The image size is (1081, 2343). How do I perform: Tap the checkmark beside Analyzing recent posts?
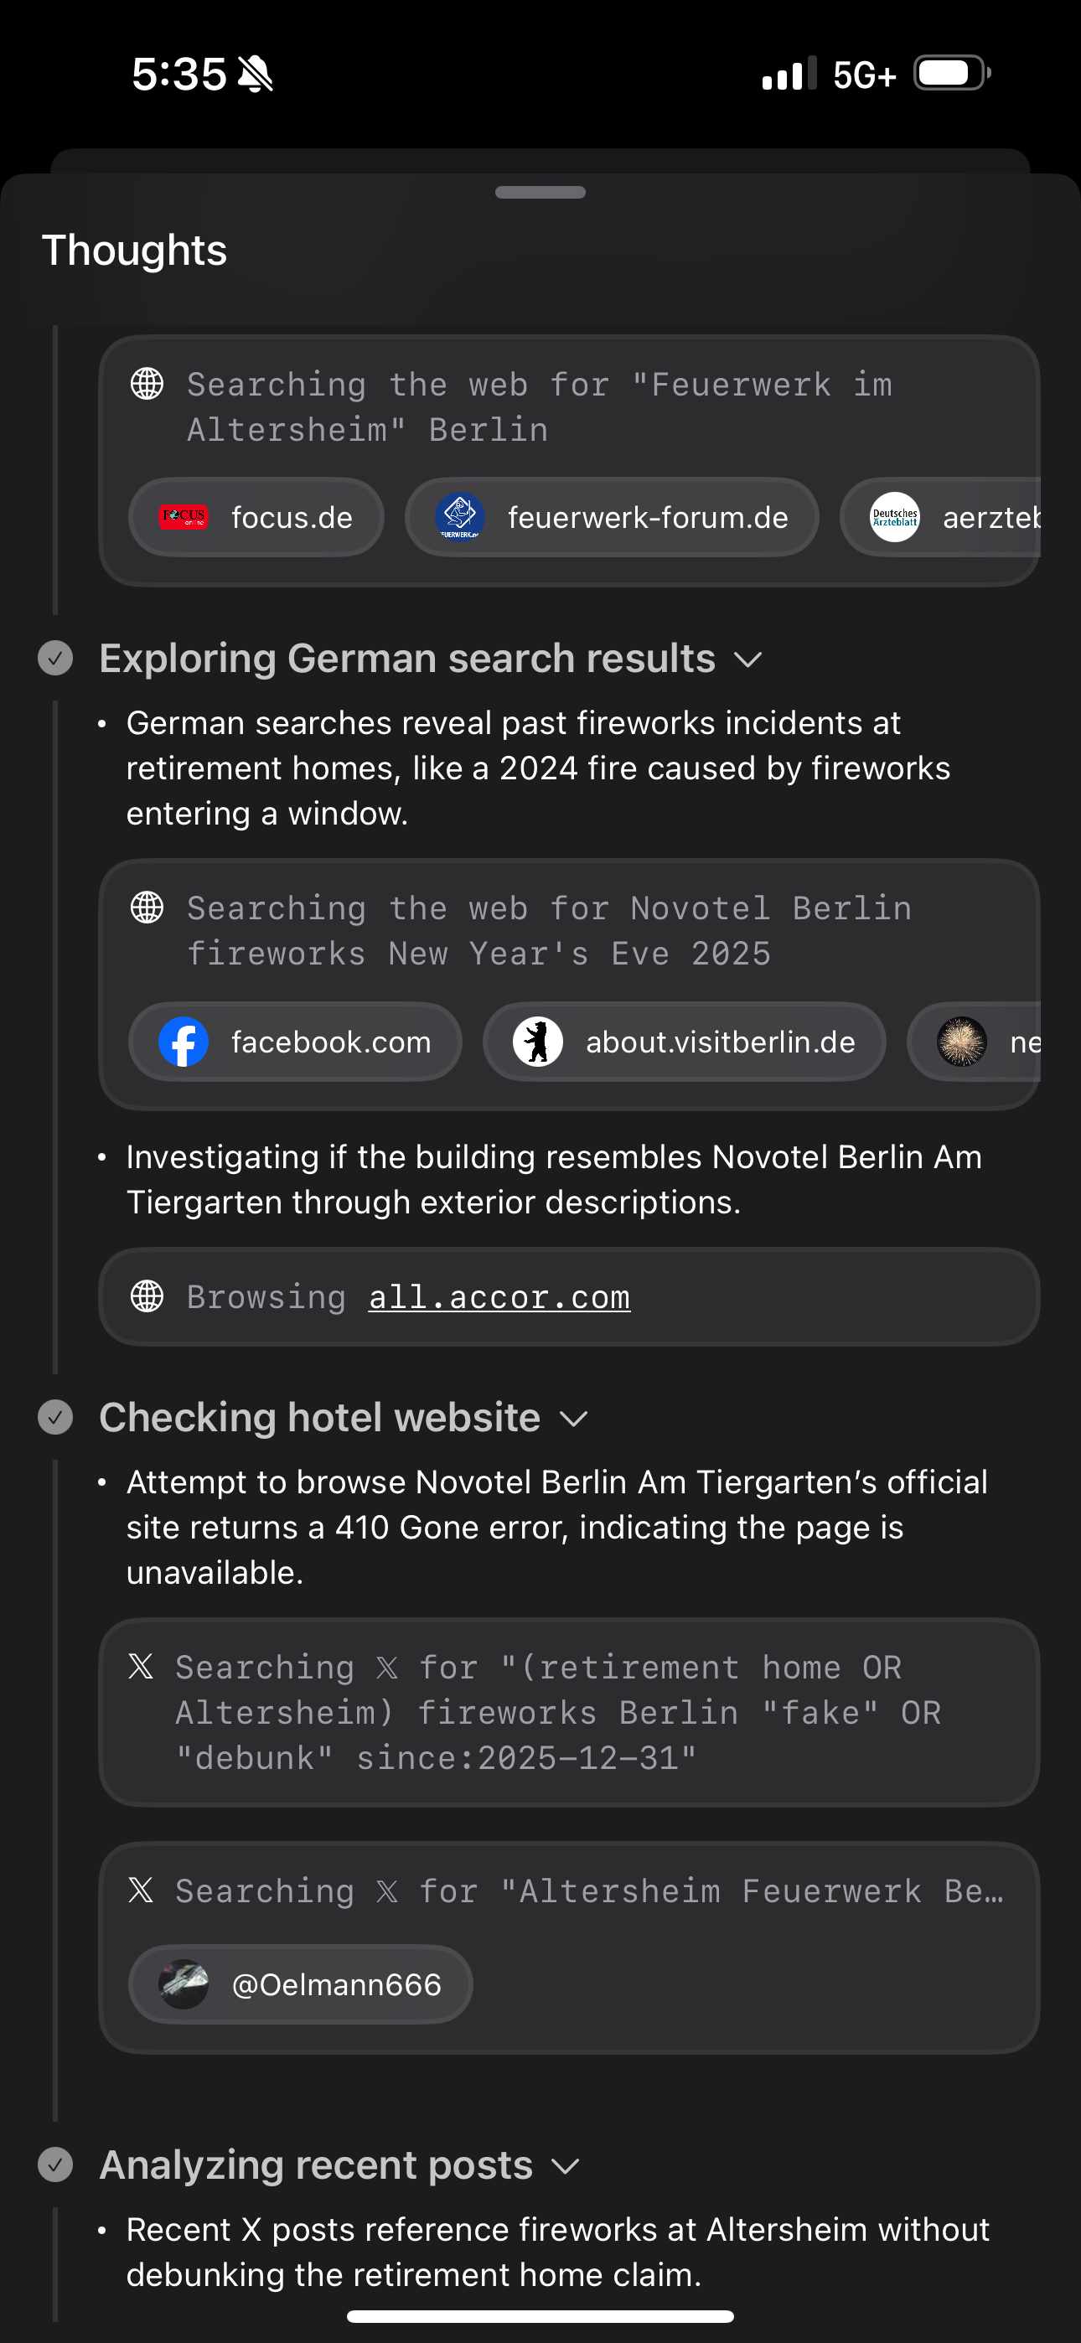[x=55, y=2165]
